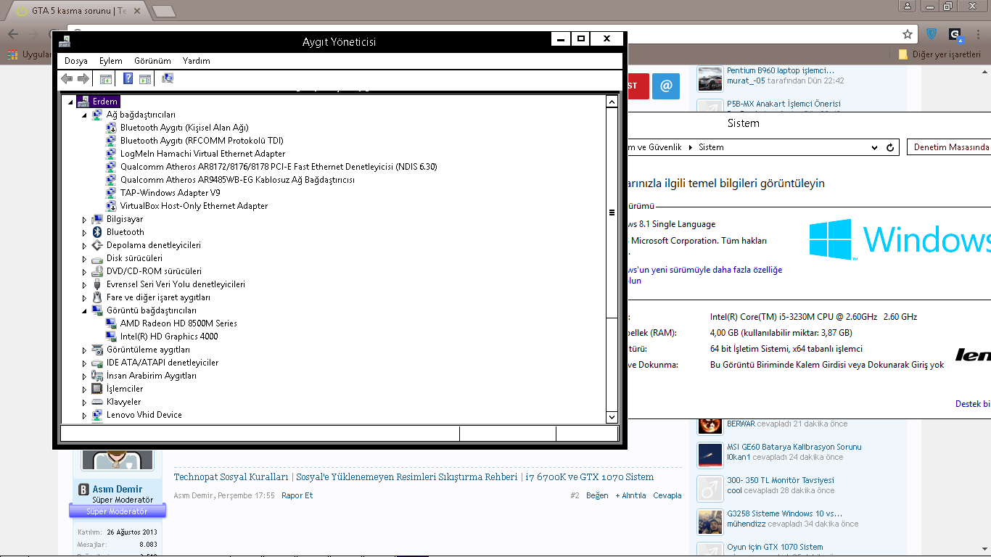Viewport: 991px width, 557px height.
Task: Expand the Klavyeler node
Action: (84, 402)
